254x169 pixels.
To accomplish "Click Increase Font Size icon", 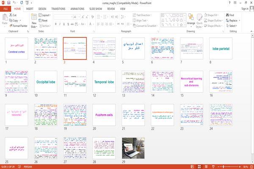I will [x=83, y=17].
